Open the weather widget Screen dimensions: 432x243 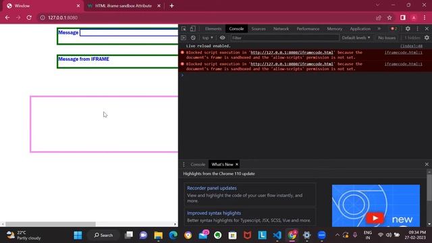tap(24, 236)
